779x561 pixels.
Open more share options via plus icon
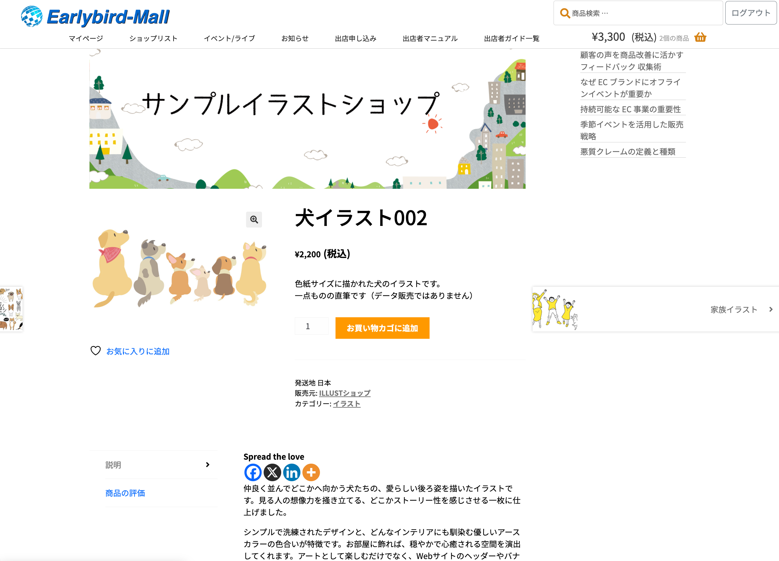tap(311, 473)
